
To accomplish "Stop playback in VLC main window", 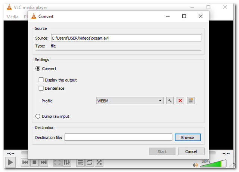I will (34, 162).
